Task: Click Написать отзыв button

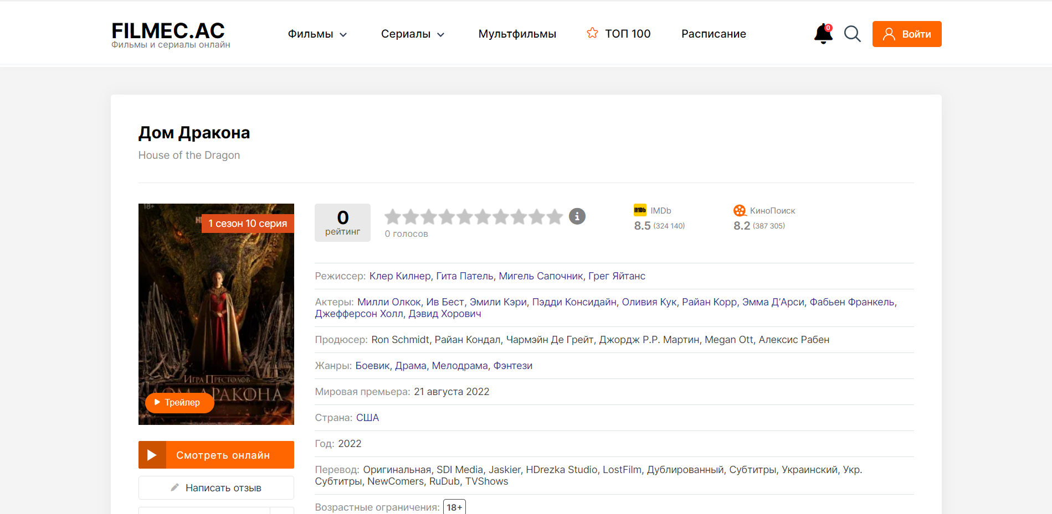Action: [216, 488]
